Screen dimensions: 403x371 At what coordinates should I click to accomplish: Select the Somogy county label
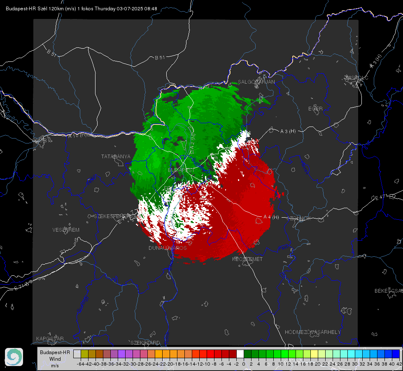point(83,304)
